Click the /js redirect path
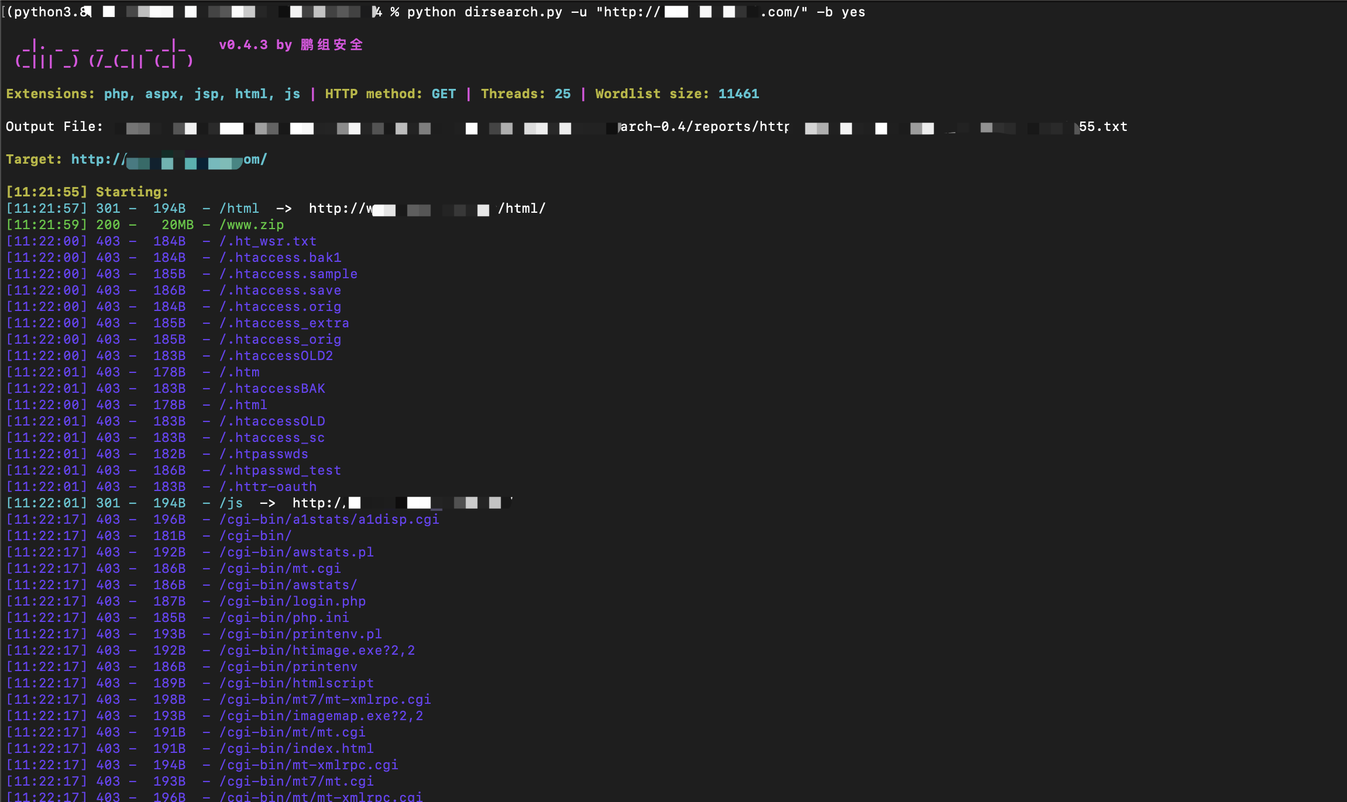The height and width of the screenshot is (802, 1347). (x=231, y=503)
